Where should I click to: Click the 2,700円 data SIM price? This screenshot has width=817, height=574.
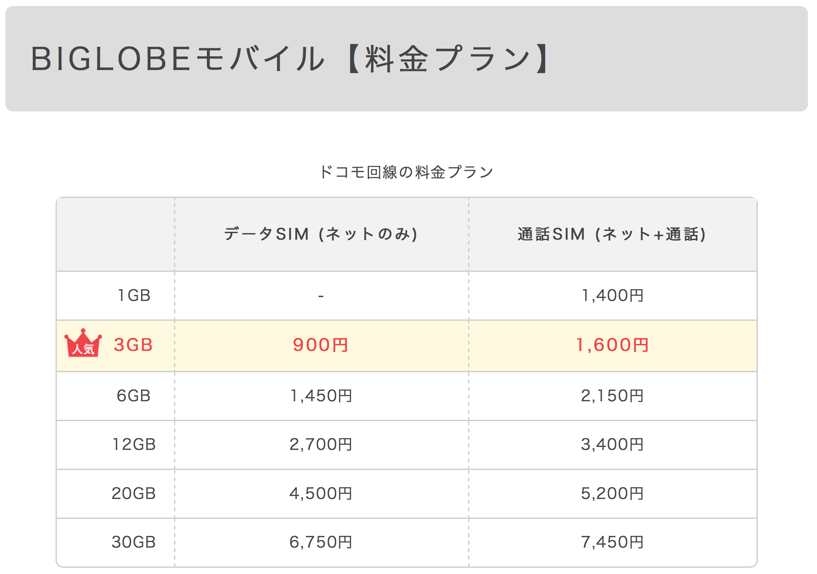click(321, 444)
